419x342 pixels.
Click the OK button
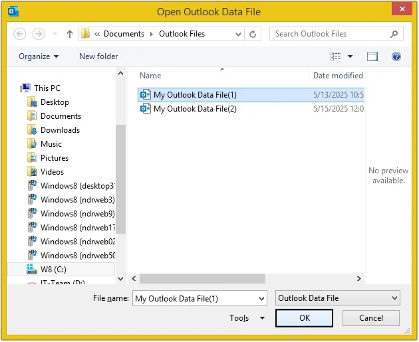click(304, 318)
